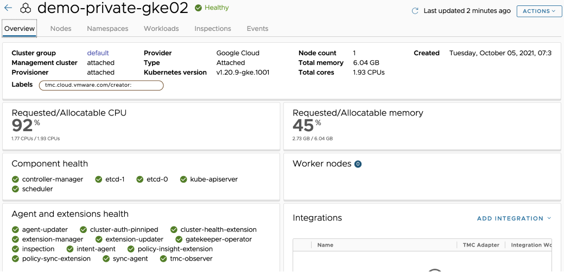Click the green Healthy status icon
Screen dimensions: 564x272
[198, 8]
